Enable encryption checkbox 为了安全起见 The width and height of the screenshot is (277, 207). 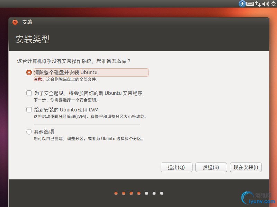tap(29, 93)
